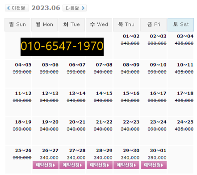The height and width of the screenshot is (175, 197).
Task: Click date 15~16
Action: click(131, 93)
